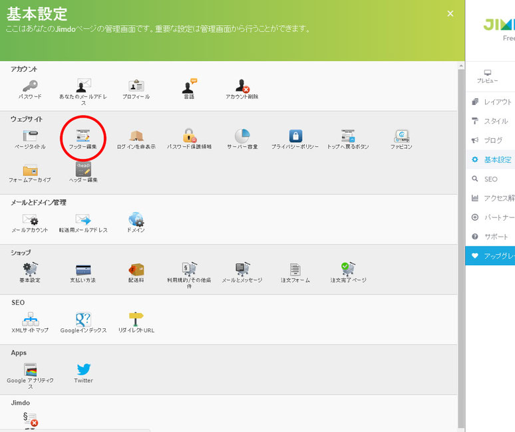Open Google アナリティクス app
The width and height of the screenshot is (515, 432).
coord(30,370)
